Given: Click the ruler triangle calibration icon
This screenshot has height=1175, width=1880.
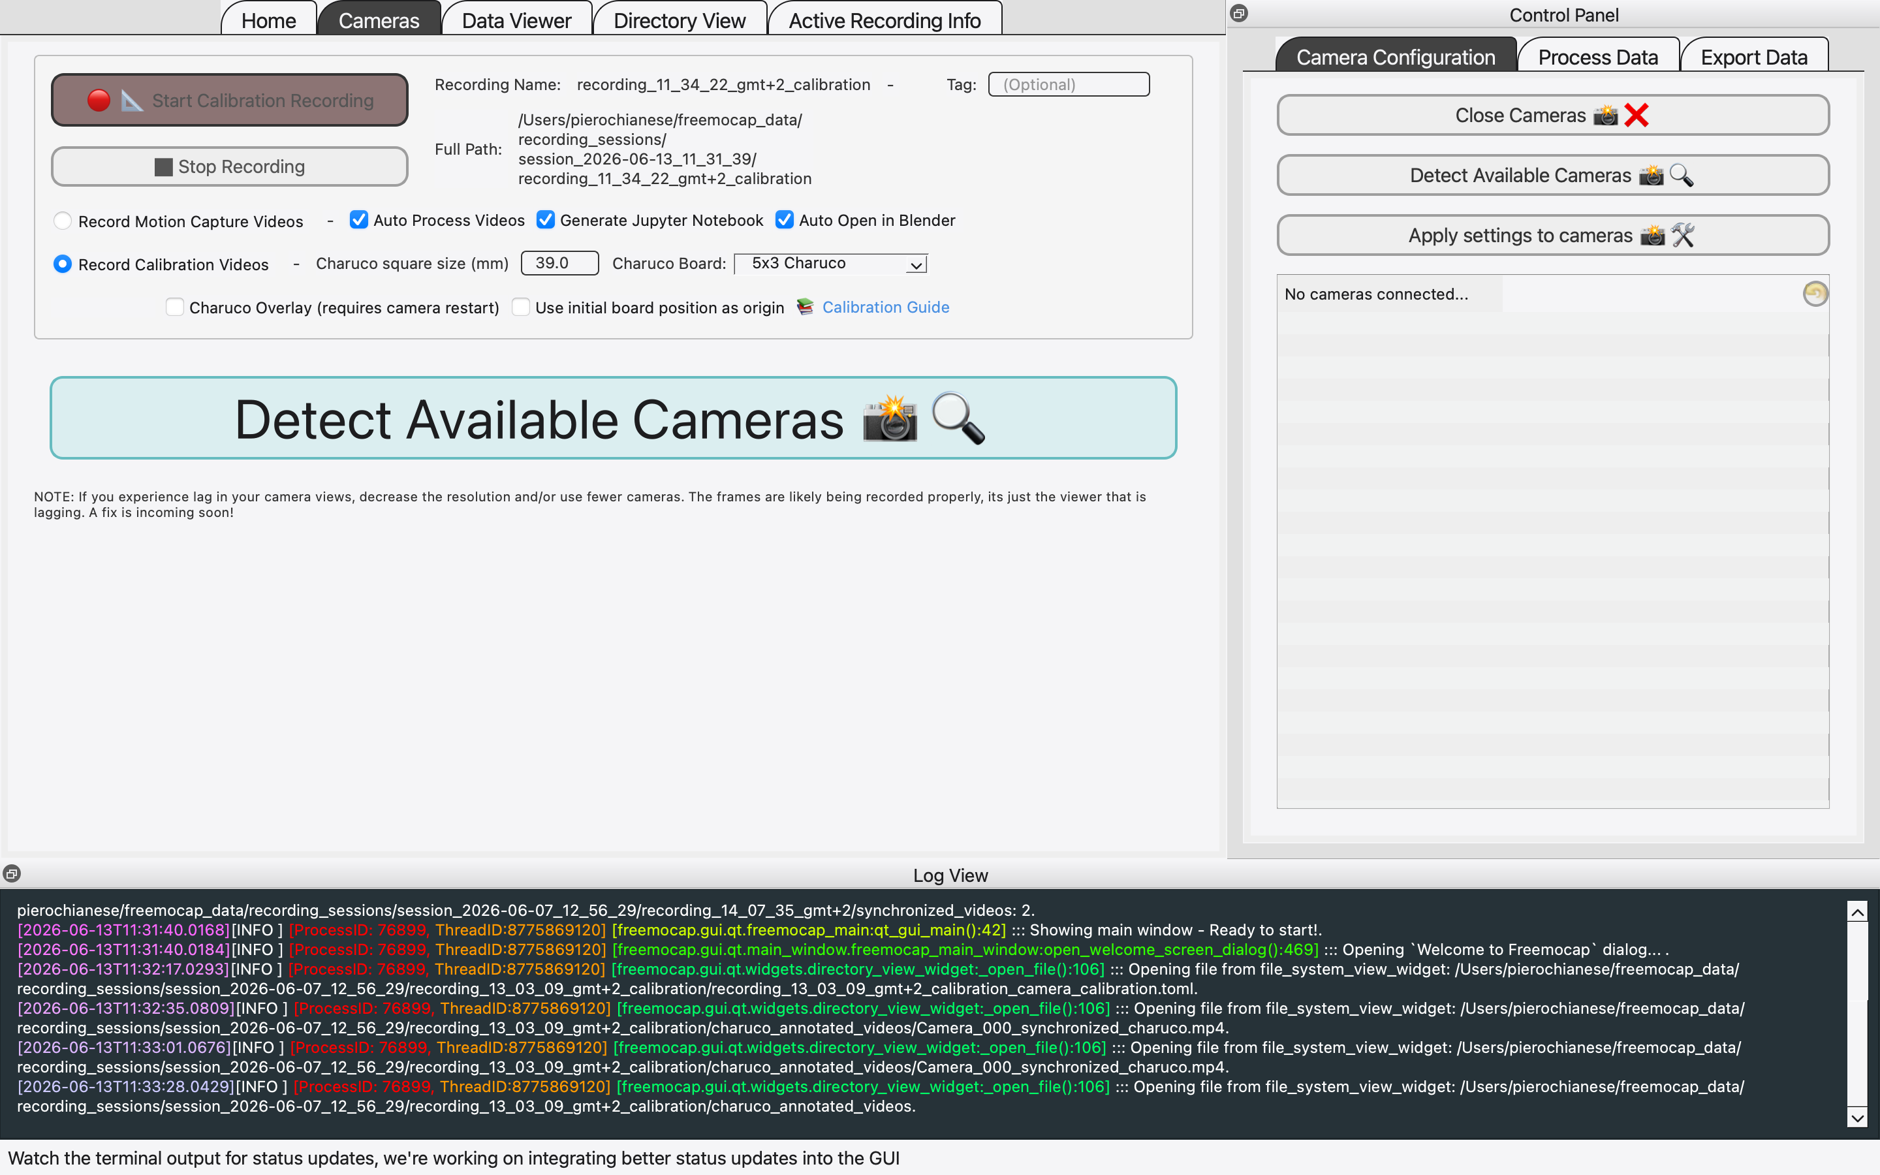Looking at the screenshot, I should 132,101.
